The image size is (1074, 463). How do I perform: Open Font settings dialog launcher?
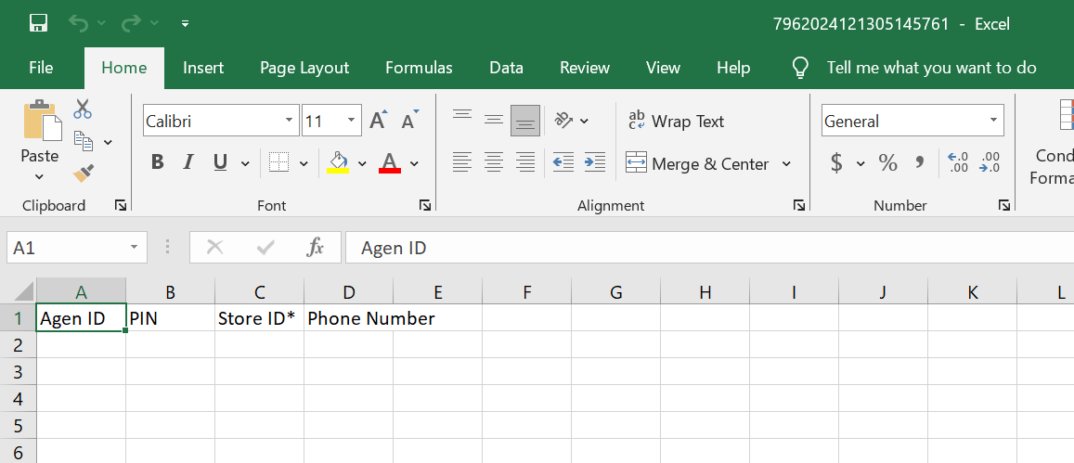click(424, 205)
